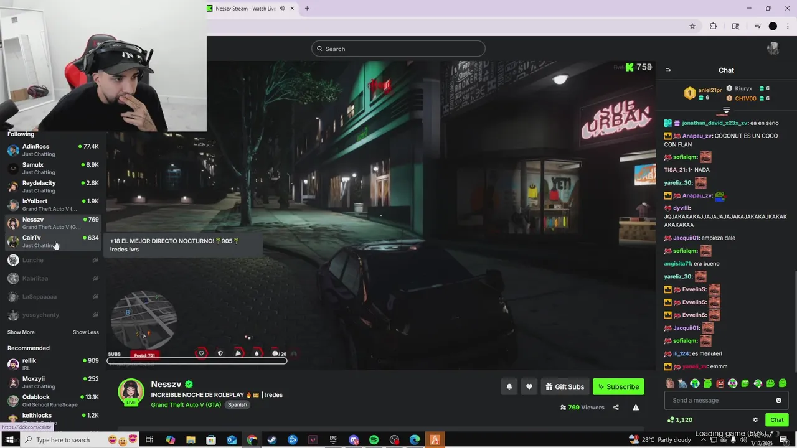
Task: Open the CairTv channel in the sidebar
Action: coord(53,241)
